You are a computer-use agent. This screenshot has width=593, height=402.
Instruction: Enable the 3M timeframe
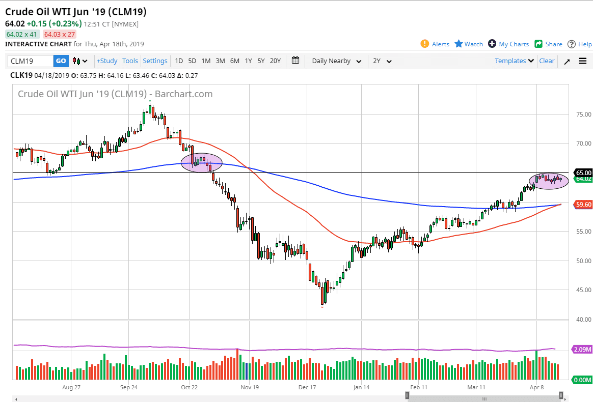click(220, 61)
